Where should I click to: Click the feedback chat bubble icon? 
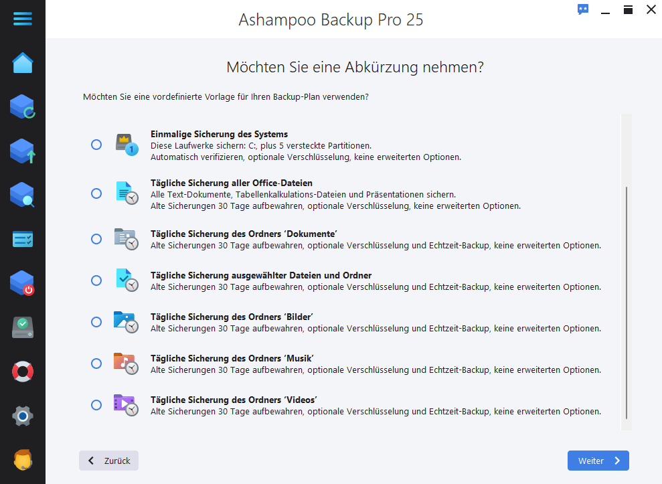click(x=583, y=10)
